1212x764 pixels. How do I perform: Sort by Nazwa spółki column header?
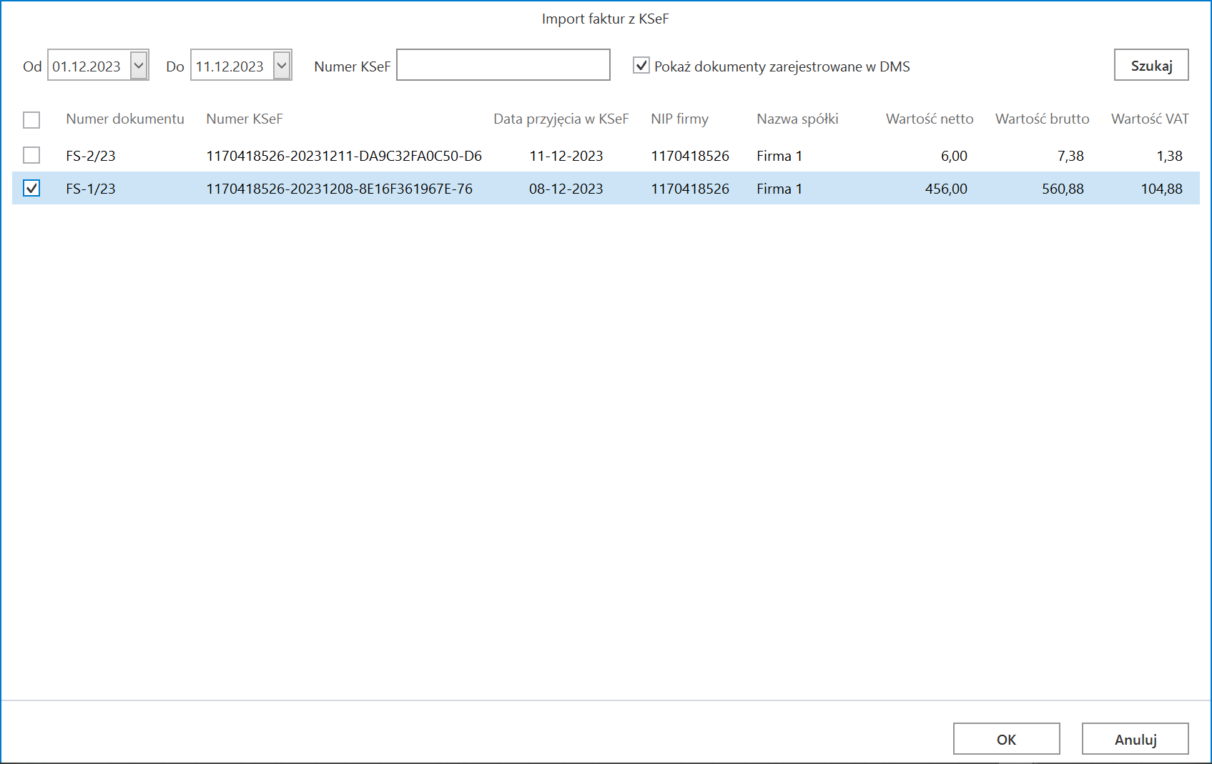tap(797, 119)
